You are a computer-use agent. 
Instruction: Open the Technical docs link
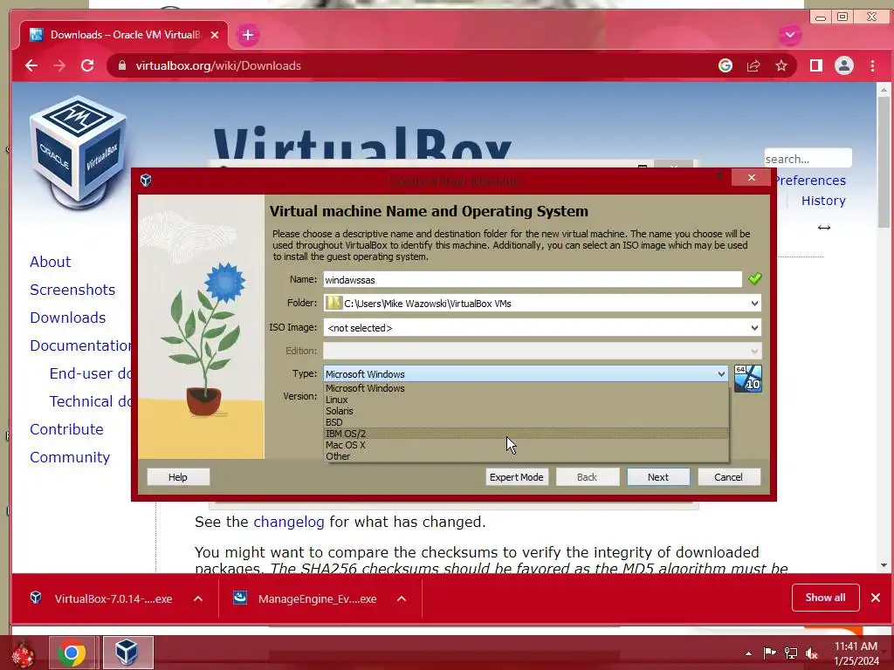(90, 401)
